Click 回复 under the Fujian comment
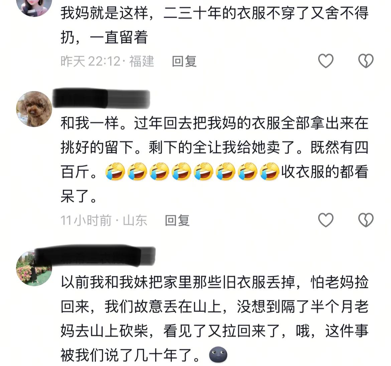 coord(184,61)
